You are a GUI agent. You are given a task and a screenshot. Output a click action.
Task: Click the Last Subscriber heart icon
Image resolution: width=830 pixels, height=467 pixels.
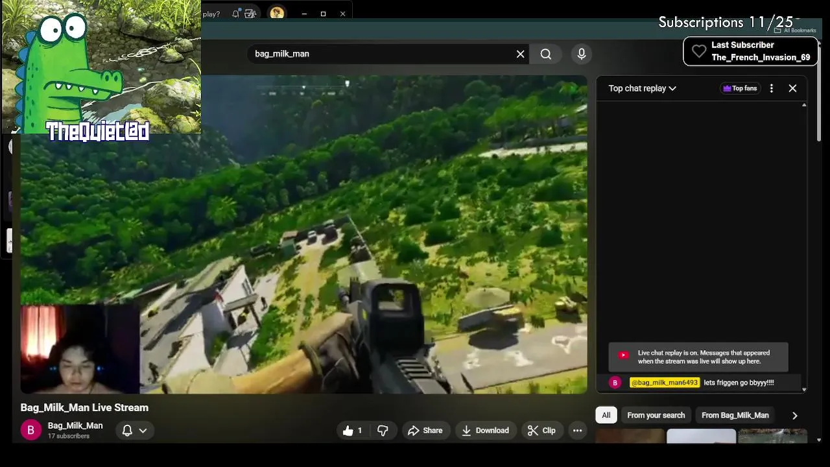(698, 51)
